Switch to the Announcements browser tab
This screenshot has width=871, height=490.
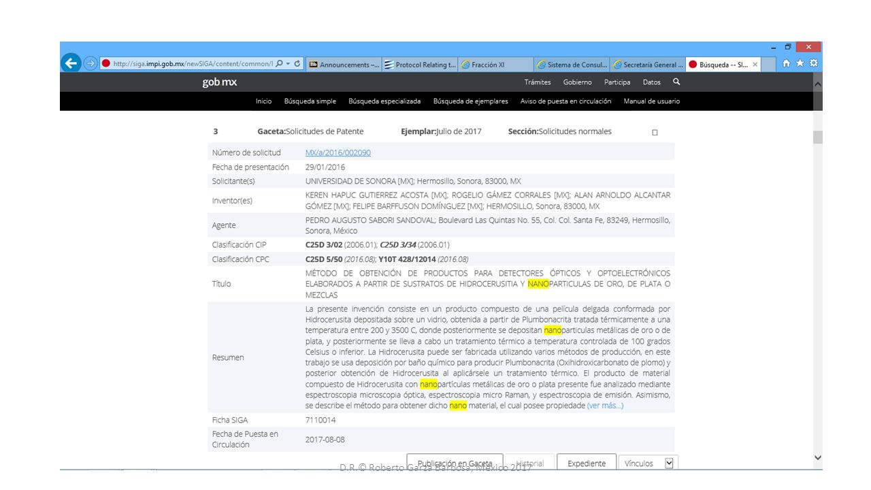(344, 65)
